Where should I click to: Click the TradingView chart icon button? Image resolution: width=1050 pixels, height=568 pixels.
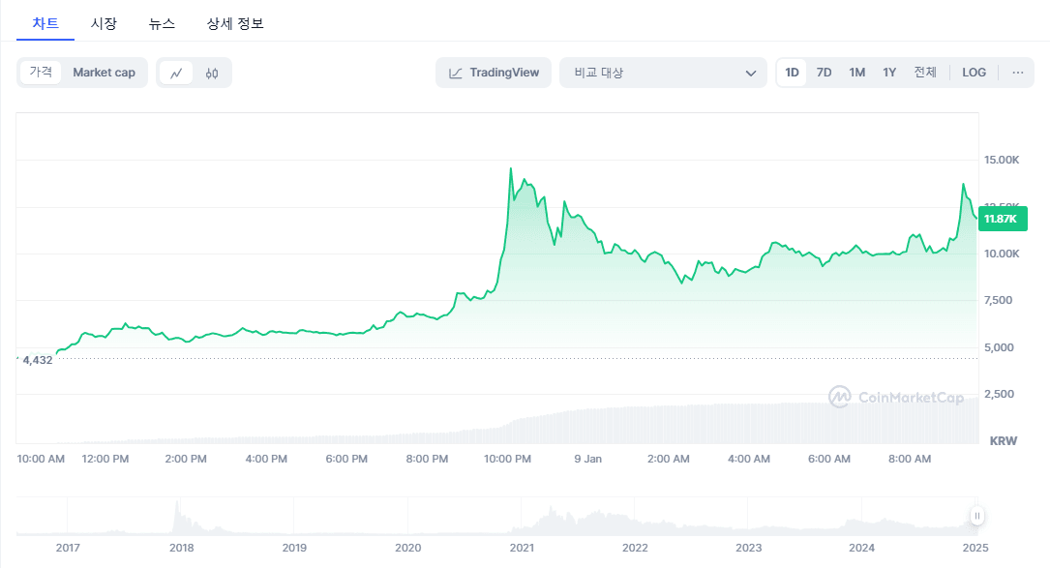pyautogui.click(x=494, y=73)
